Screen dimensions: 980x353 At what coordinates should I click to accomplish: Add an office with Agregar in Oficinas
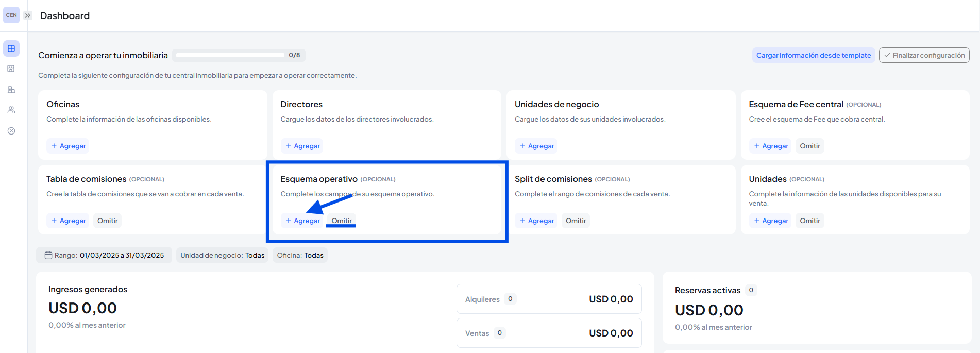(68, 146)
